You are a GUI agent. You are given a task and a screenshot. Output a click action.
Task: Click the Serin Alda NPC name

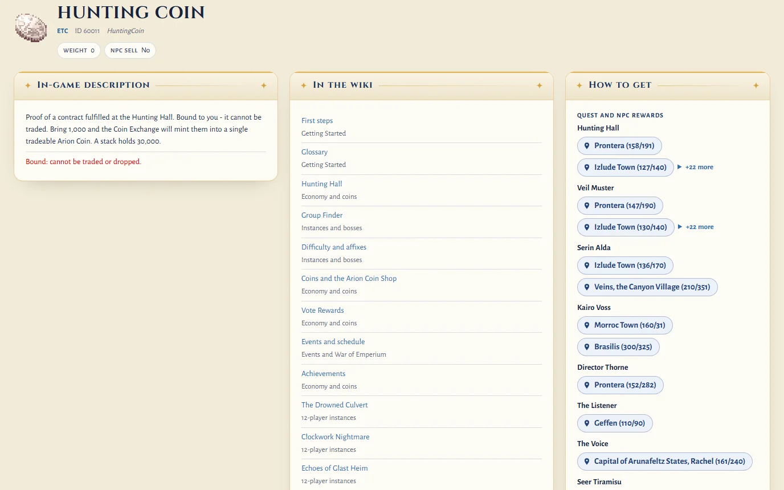pos(594,248)
